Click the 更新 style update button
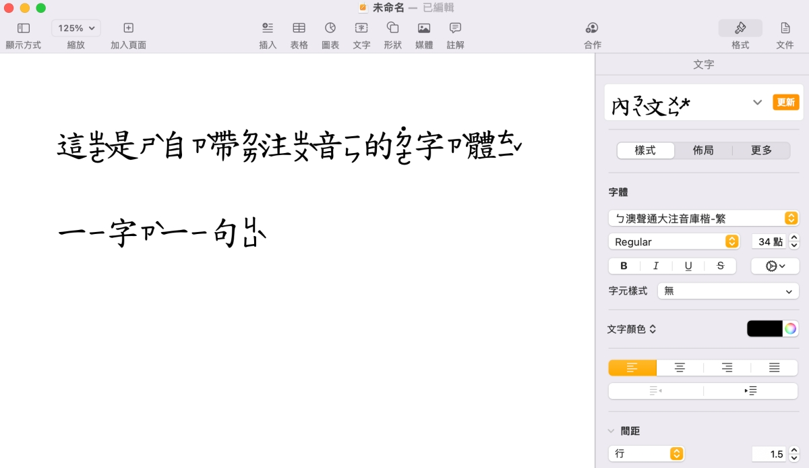This screenshot has height=468, width=809. [x=786, y=102]
